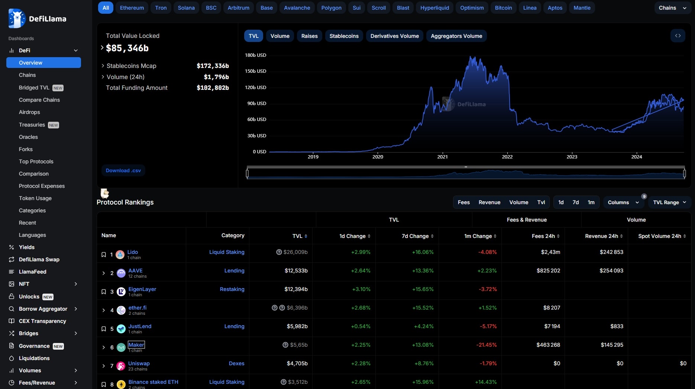
Task: Open the Liquid Staking category for Lido
Action: pyautogui.click(x=227, y=252)
